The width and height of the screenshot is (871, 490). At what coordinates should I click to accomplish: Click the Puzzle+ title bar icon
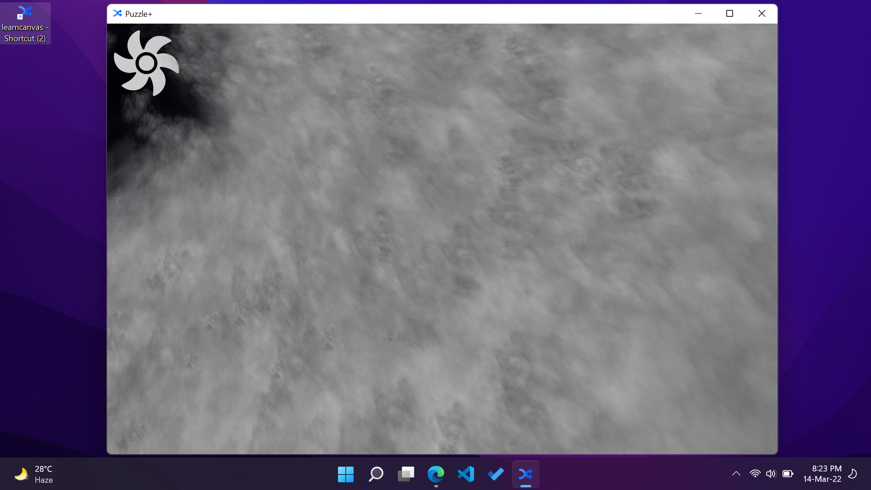(117, 14)
